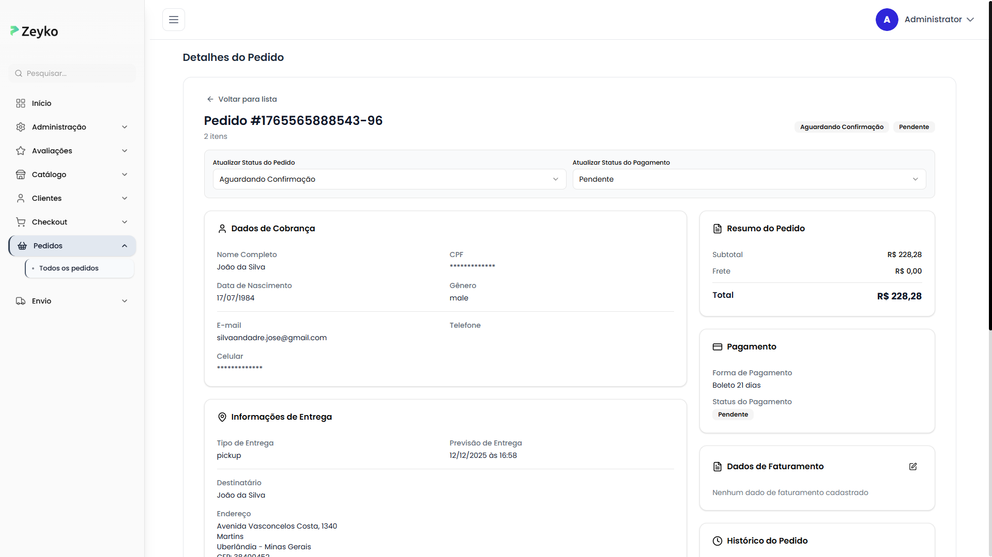Click the edit icon in Dados de Faturamento

913,467
